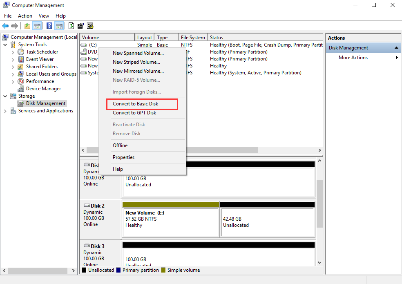The image size is (402, 284).
Task: Click the Simple volume legend color swatch
Action: pos(163,270)
